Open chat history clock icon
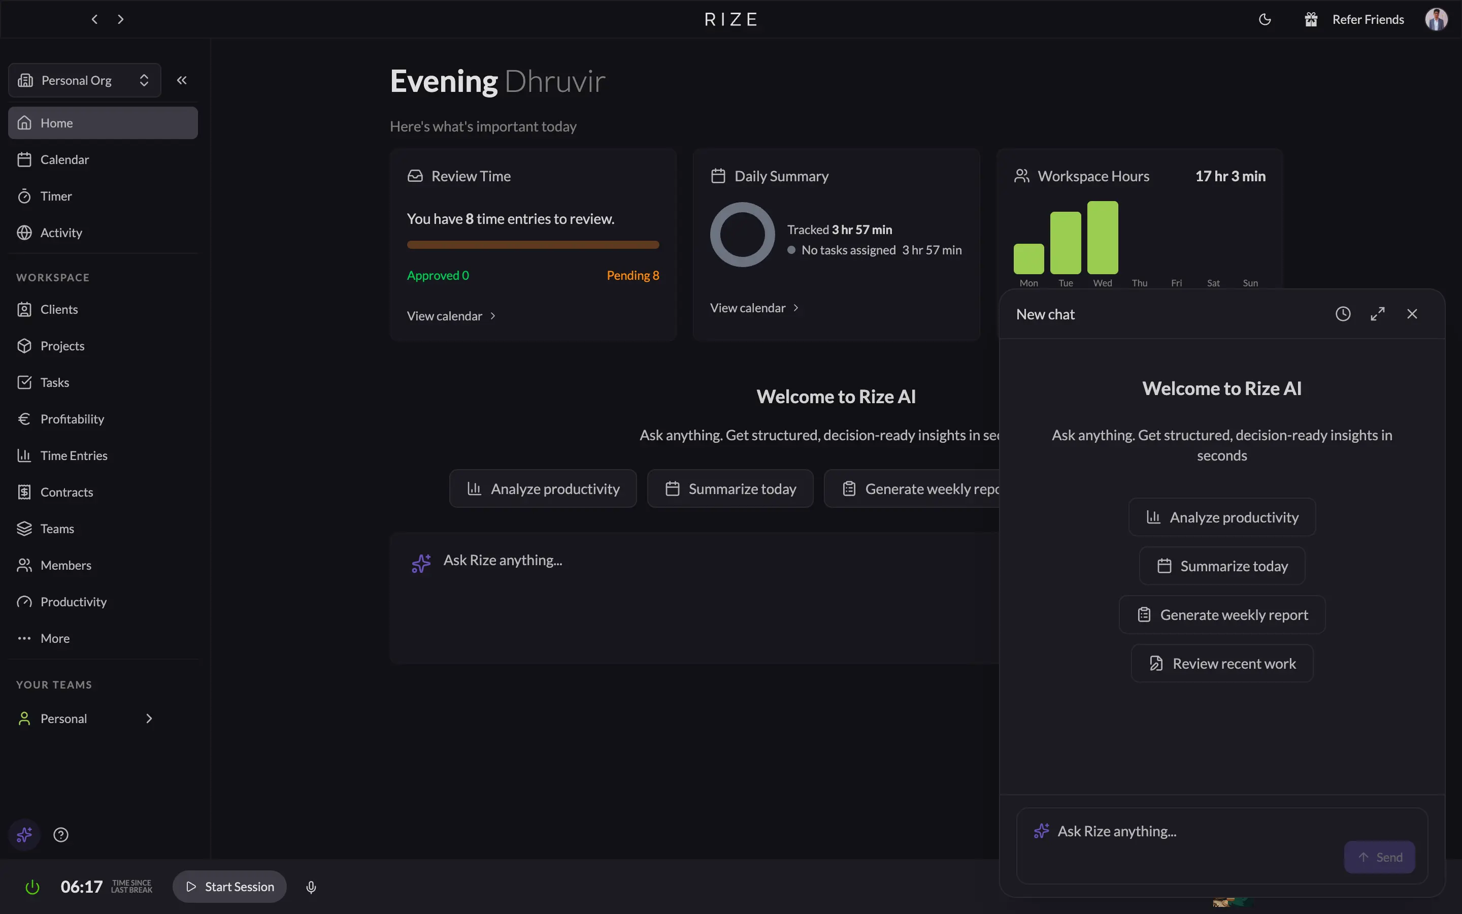The width and height of the screenshot is (1462, 914). [x=1342, y=314]
